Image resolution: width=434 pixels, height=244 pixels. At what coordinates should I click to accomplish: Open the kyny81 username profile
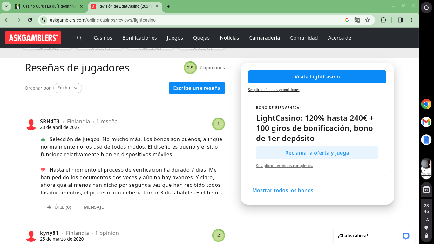[49, 233]
